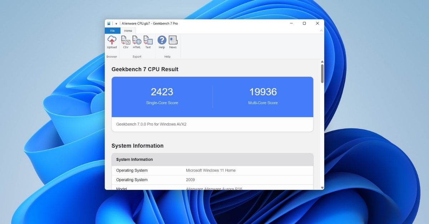Export results as HTML
This screenshot has height=224, width=429.
point(137,42)
